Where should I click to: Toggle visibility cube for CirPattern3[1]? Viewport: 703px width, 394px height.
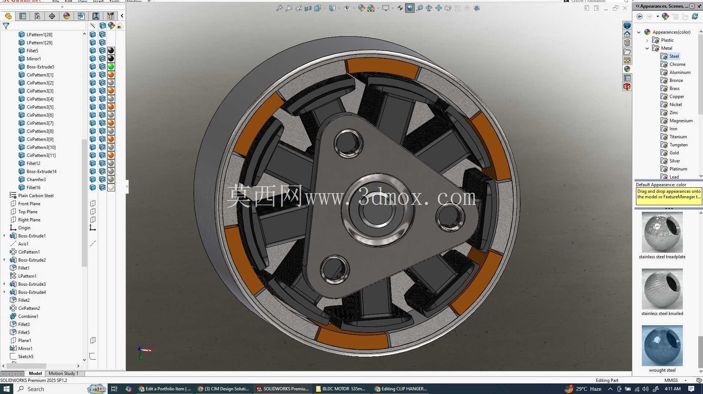(x=93, y=75)
